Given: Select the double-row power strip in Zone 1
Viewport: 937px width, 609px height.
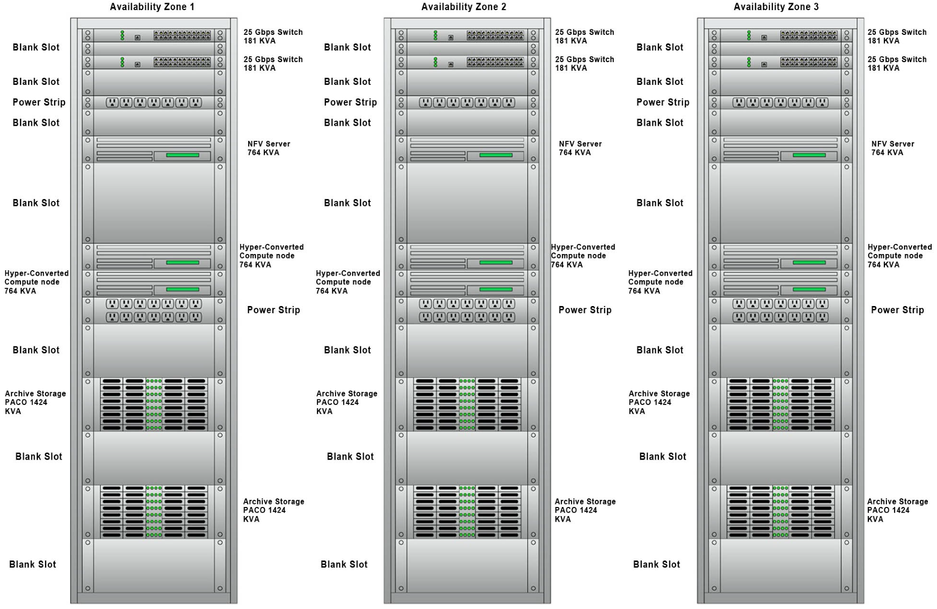Looking at the screenshot, I should [x=154, y=310].
